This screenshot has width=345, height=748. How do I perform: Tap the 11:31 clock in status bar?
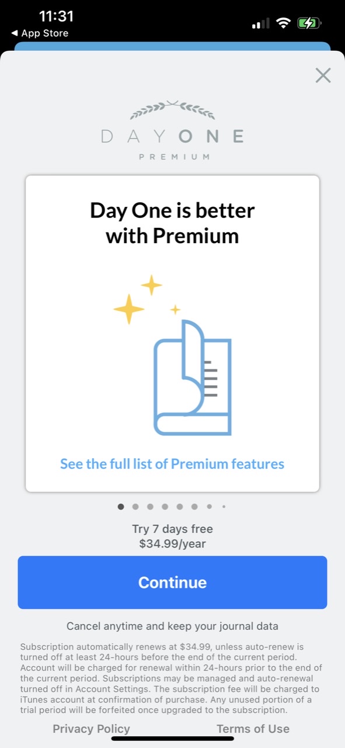56,16
